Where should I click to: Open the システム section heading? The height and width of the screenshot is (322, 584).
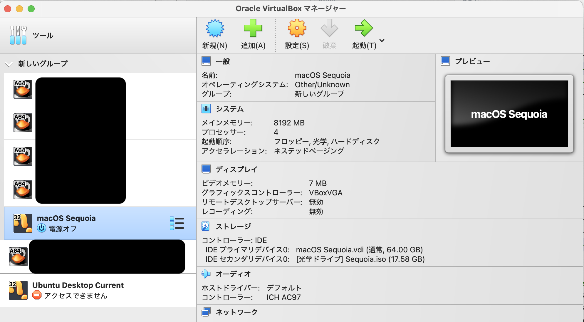[x=230, y=109]
